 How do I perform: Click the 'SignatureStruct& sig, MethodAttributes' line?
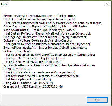45,26
